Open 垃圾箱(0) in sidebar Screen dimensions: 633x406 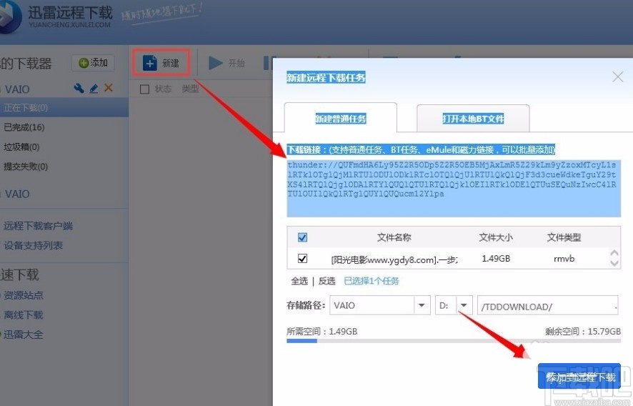tap(21, 147)
